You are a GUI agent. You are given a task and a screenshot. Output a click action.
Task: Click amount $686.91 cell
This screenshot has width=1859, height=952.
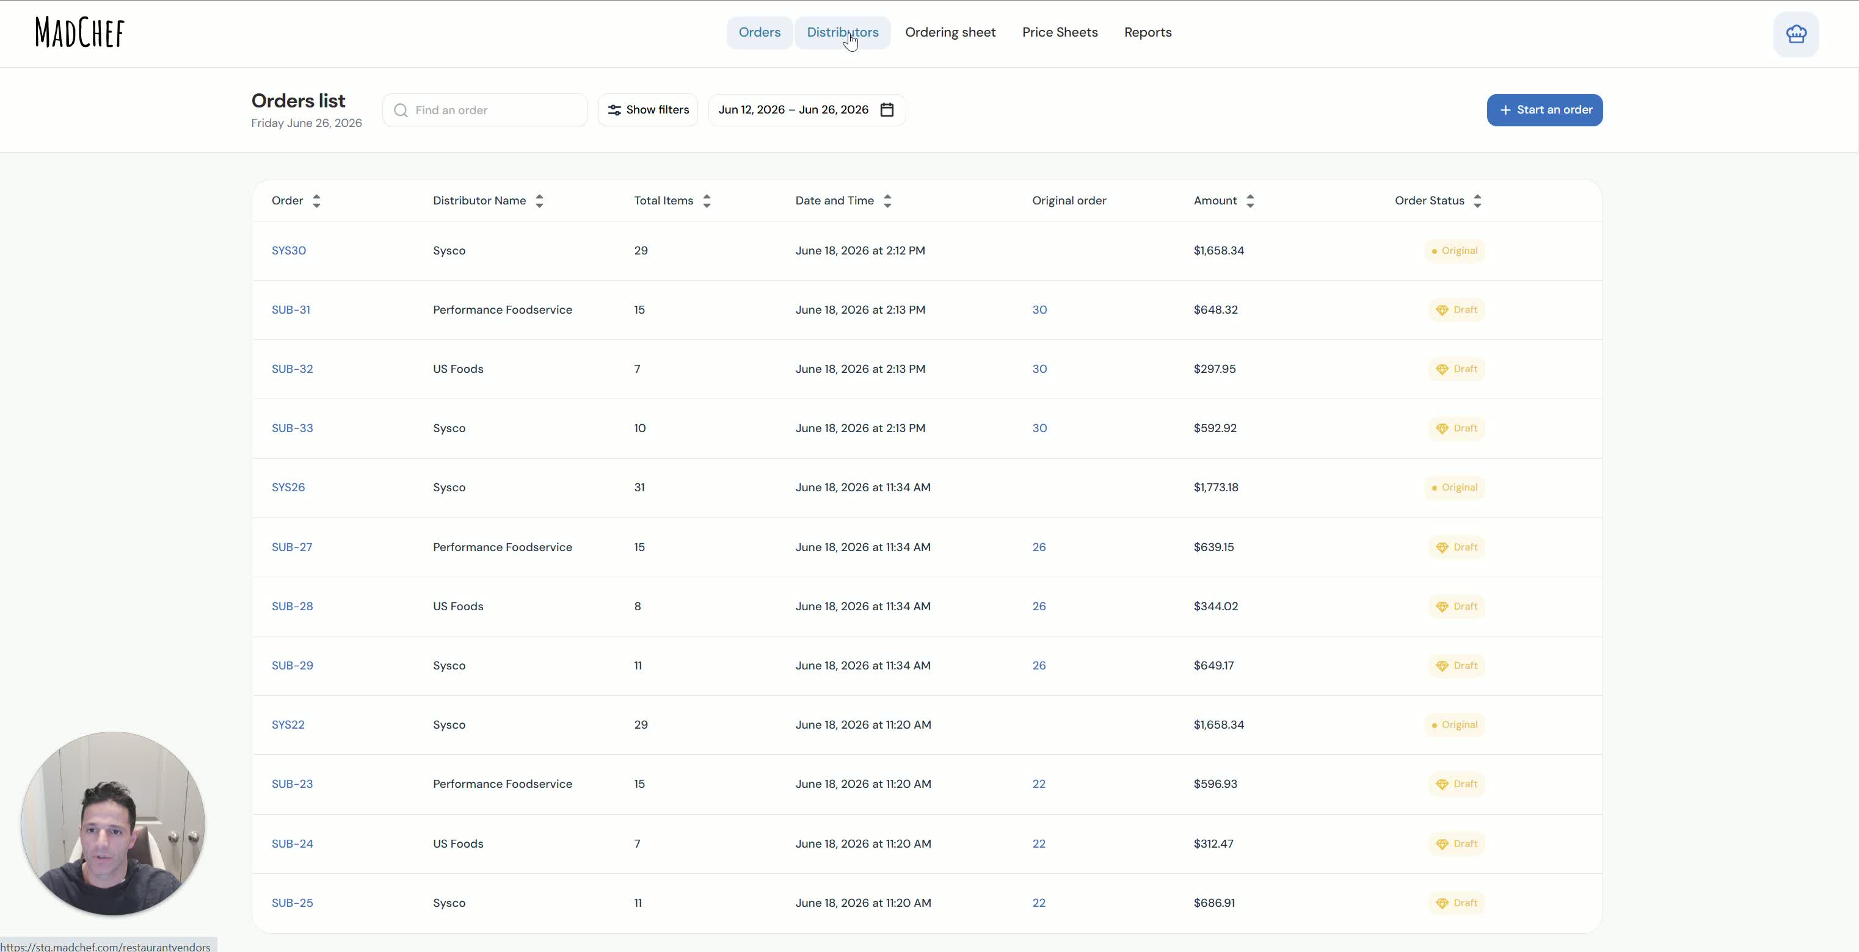point(1214,903)
